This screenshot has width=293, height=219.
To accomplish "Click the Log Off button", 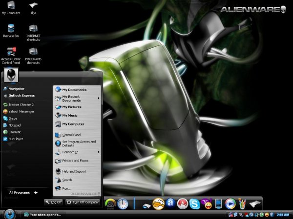I will [x=54, y=202].
